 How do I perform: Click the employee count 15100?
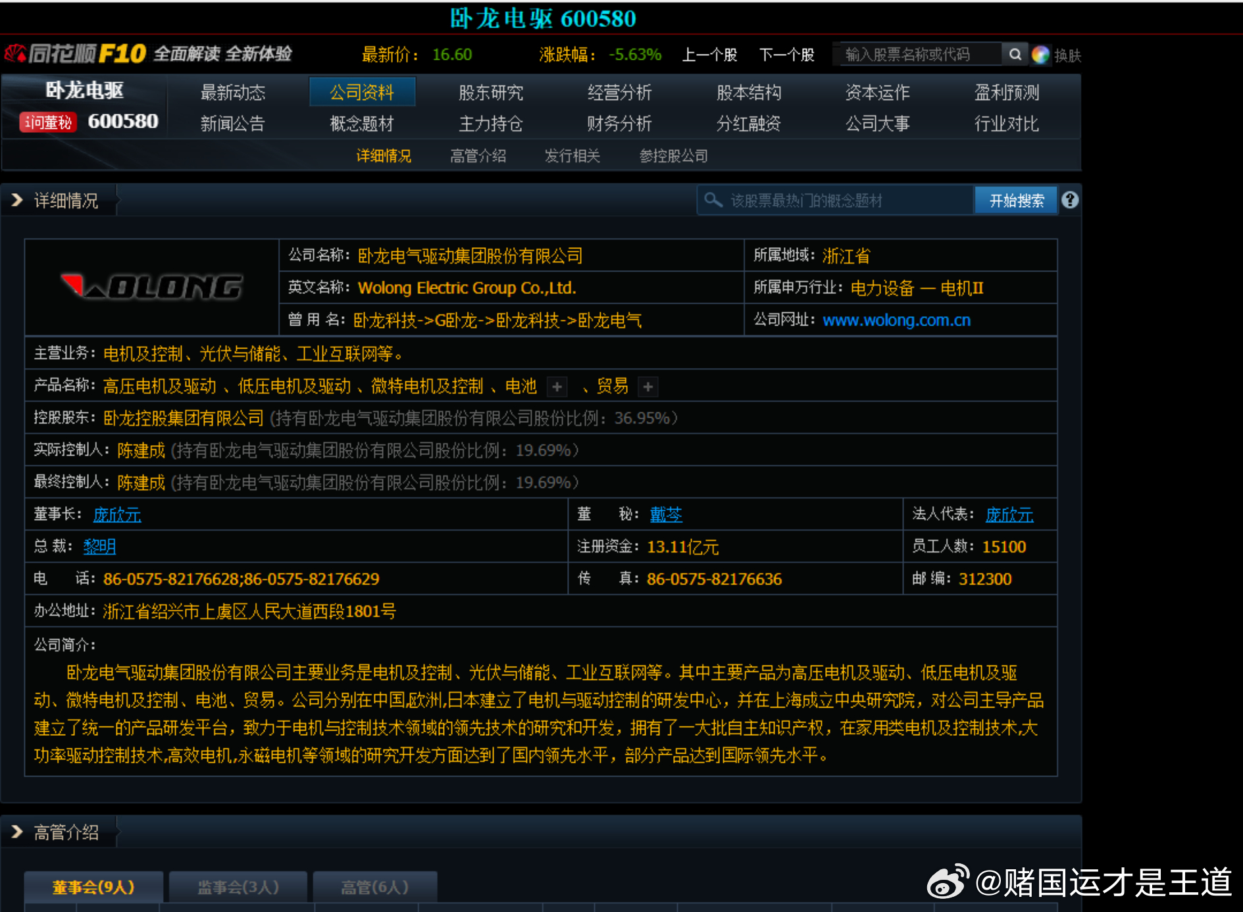point(1004,546)
